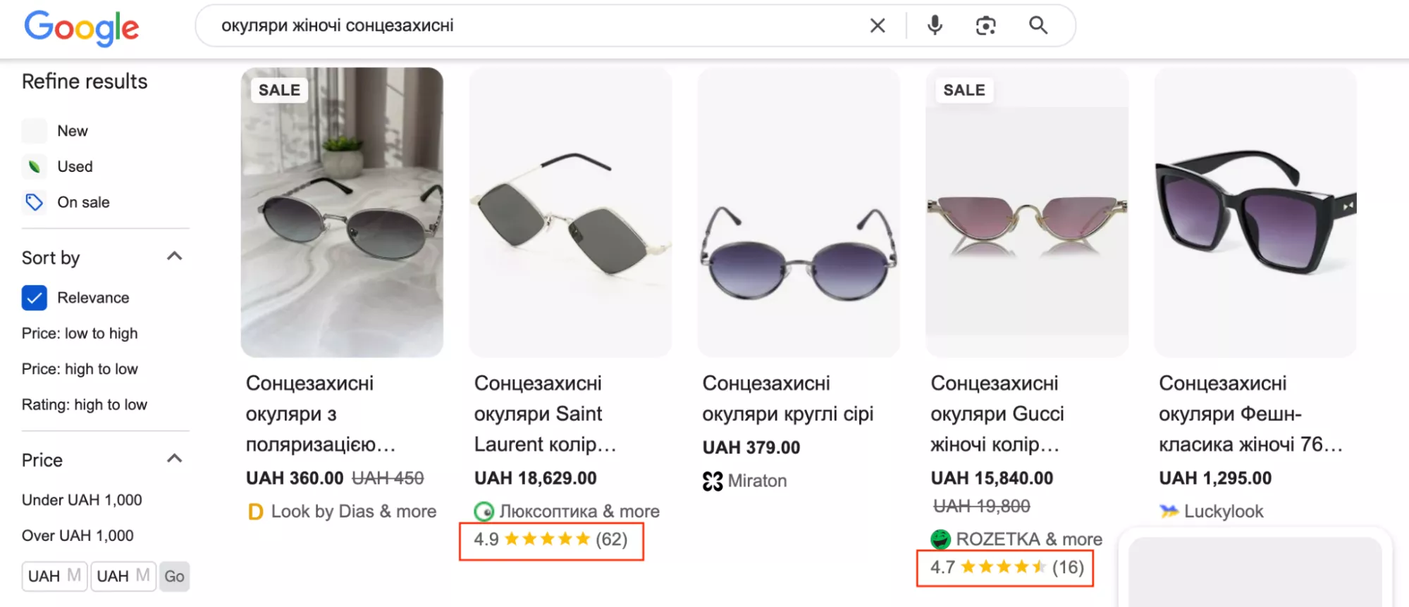
Task: Click the voice search microphone icon
Action: [x=933, y=25]
